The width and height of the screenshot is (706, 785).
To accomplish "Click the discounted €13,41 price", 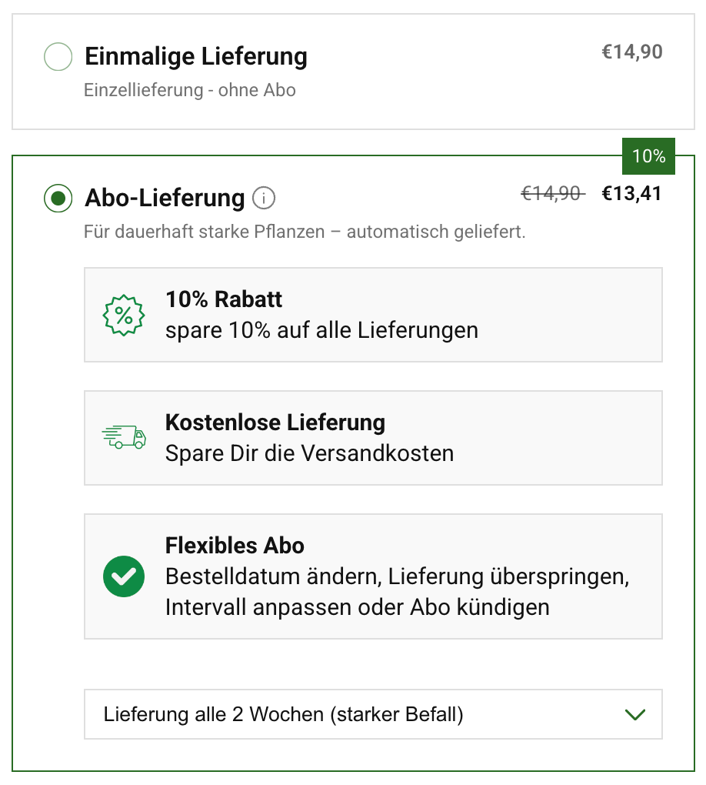I will (x=631, y=194).
